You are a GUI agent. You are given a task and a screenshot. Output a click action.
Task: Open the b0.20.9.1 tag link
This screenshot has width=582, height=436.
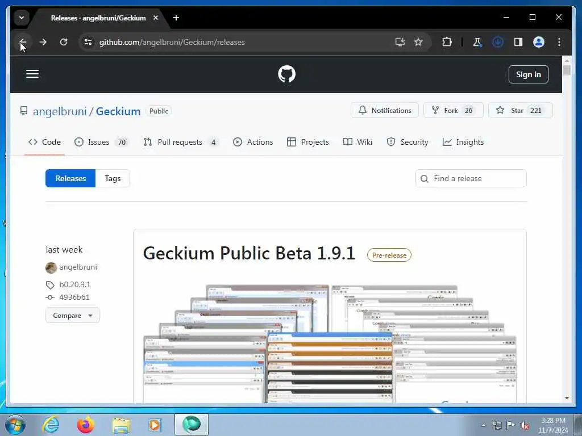(74, 284)
